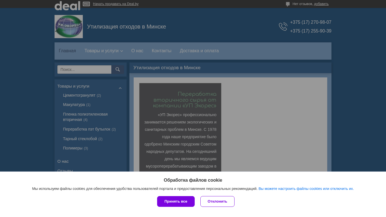
Task: Decline cookies with Отклонить button
Action: tap(217, 201)
